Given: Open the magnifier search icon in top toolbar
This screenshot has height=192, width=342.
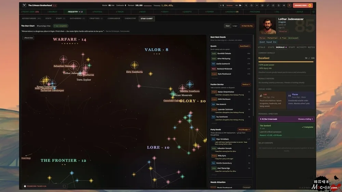Looking at the screenshot, I should (246, 5).
